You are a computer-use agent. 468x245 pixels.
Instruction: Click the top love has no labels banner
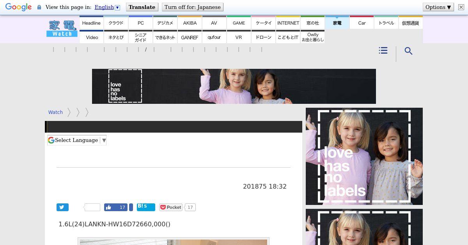click(x=234, y=86)
